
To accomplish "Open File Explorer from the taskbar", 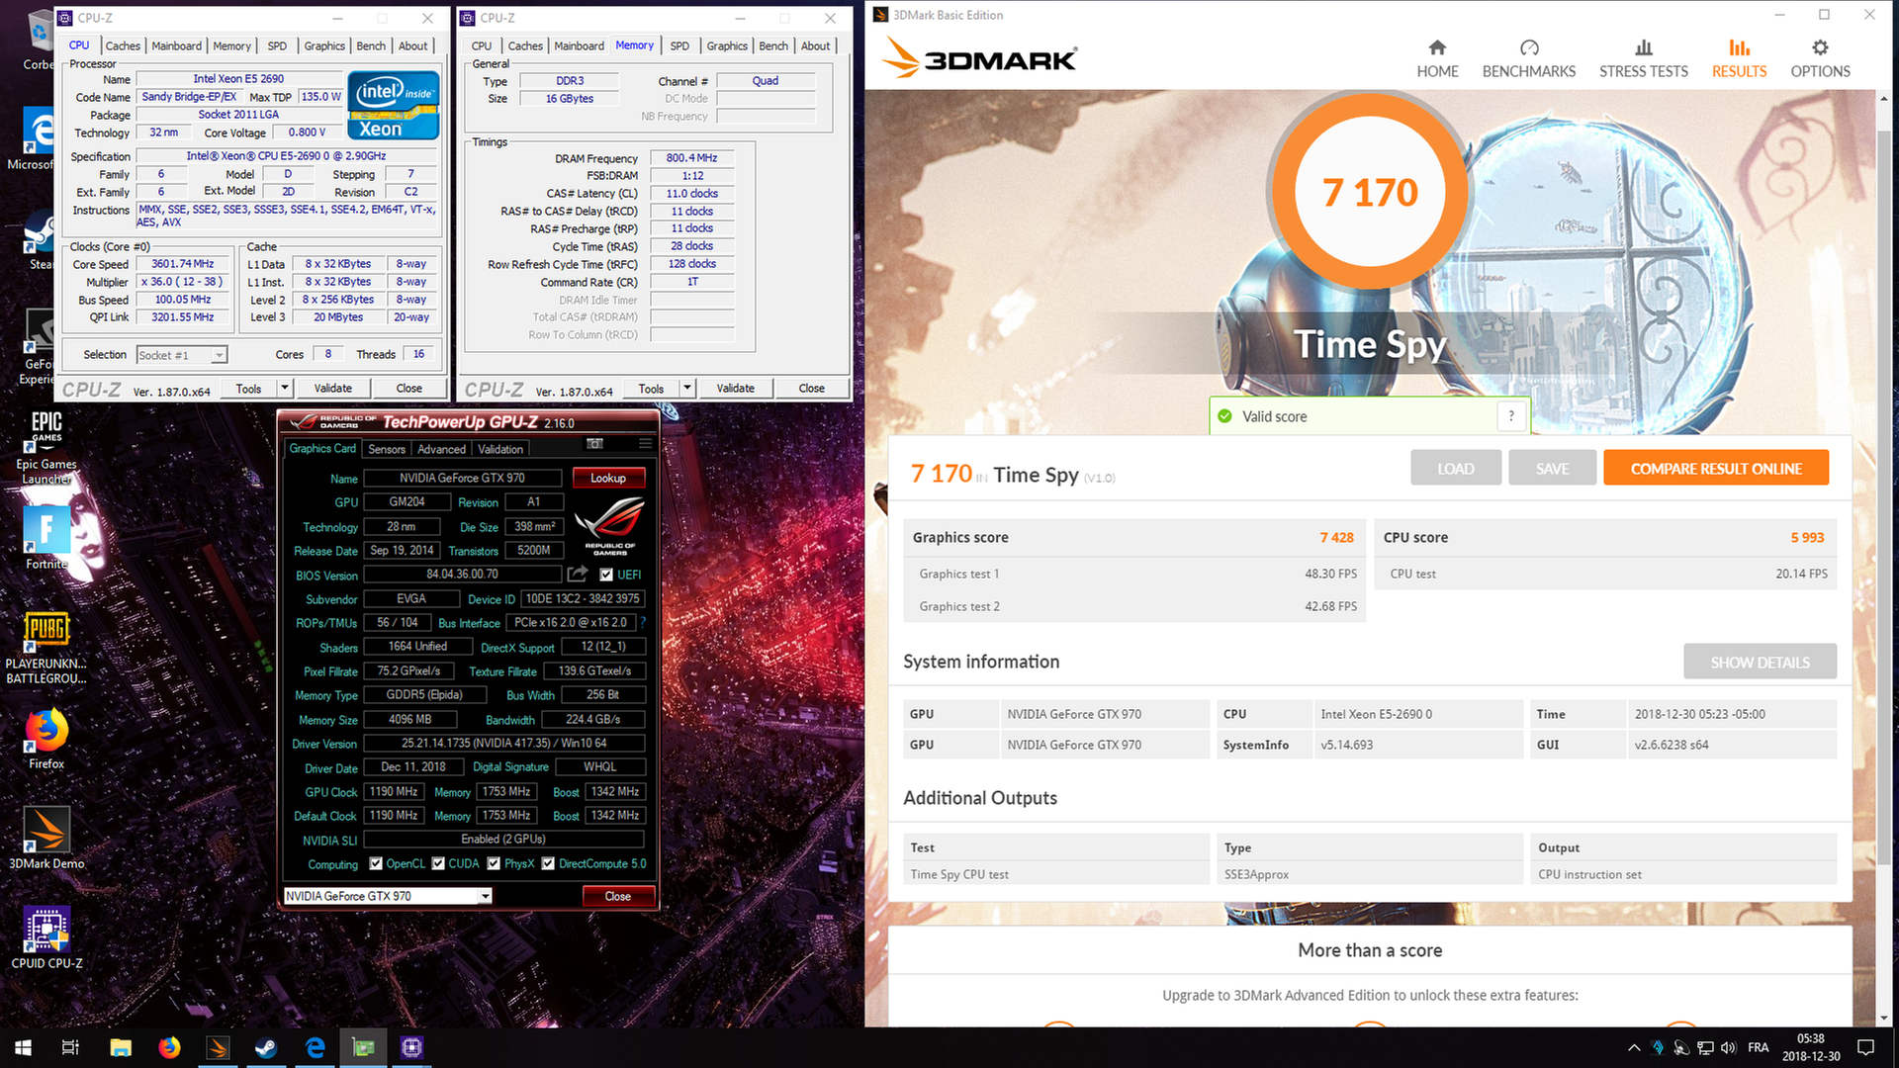I will [121, 1047].
